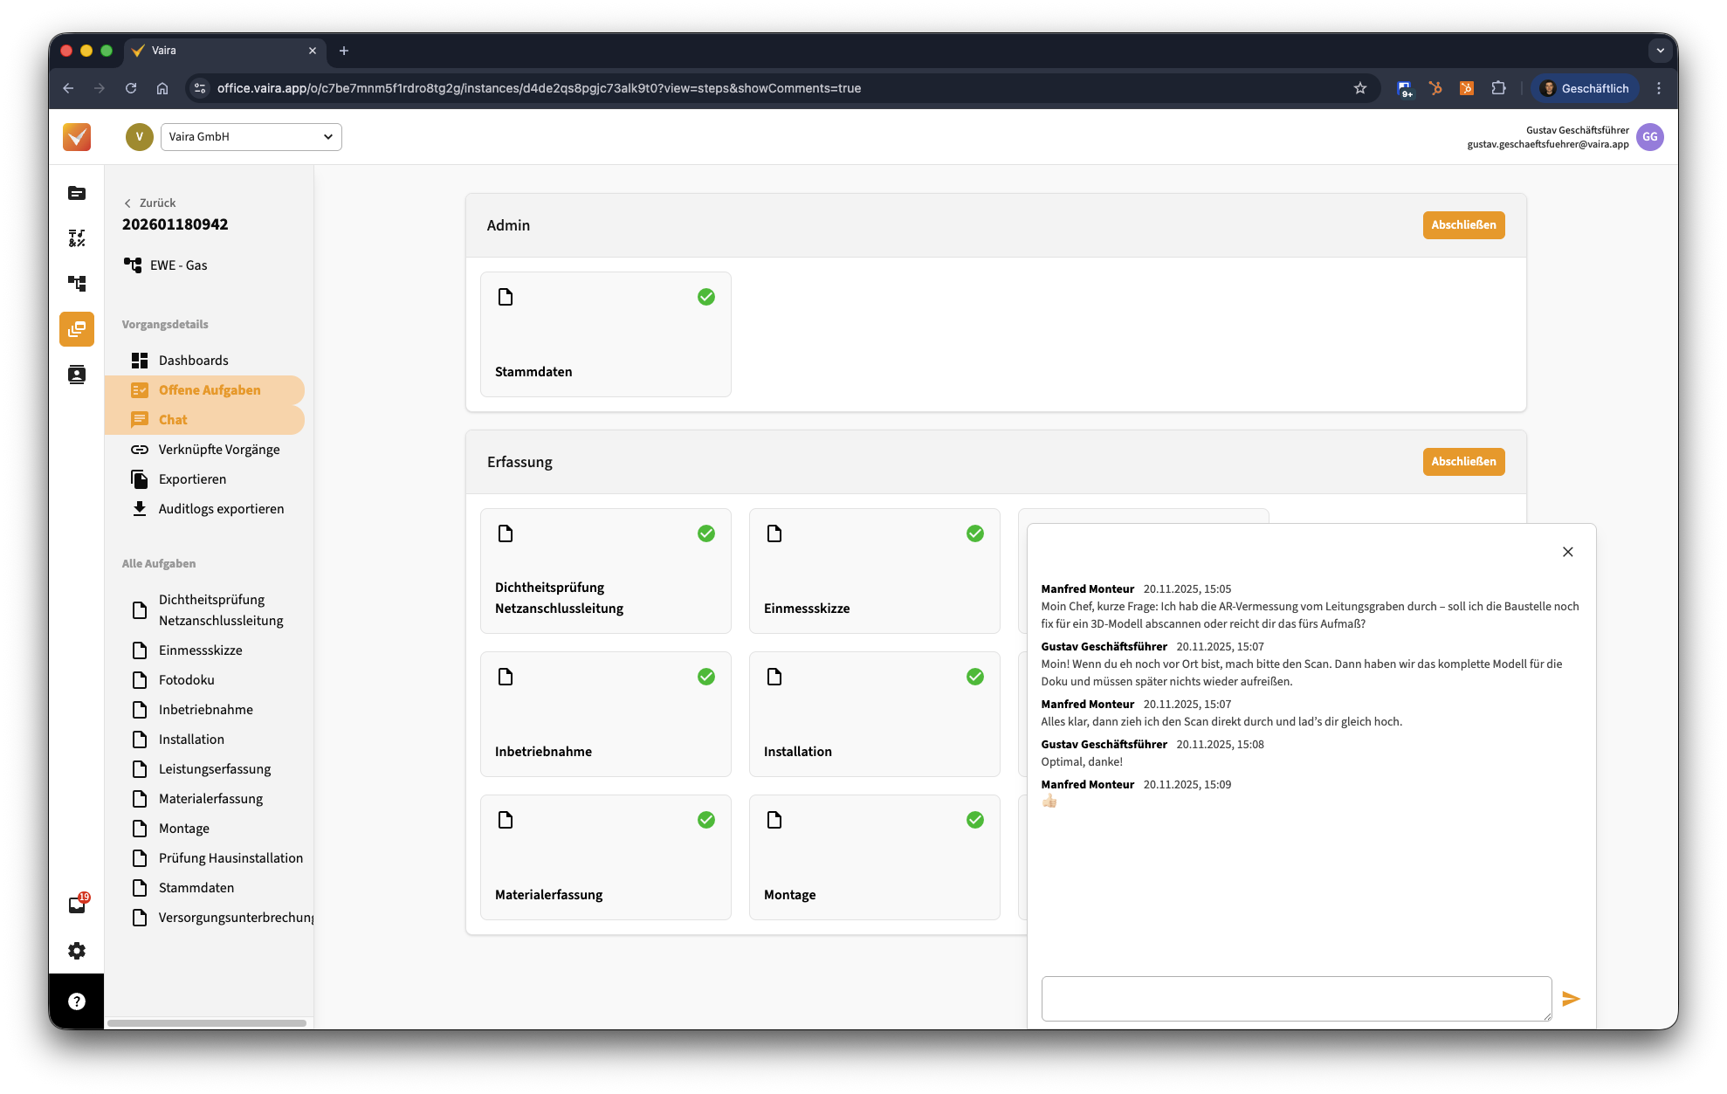Open the Chrome three-dot menu
This screenshot has height=1094, width=1727.
coord(1659,88)
